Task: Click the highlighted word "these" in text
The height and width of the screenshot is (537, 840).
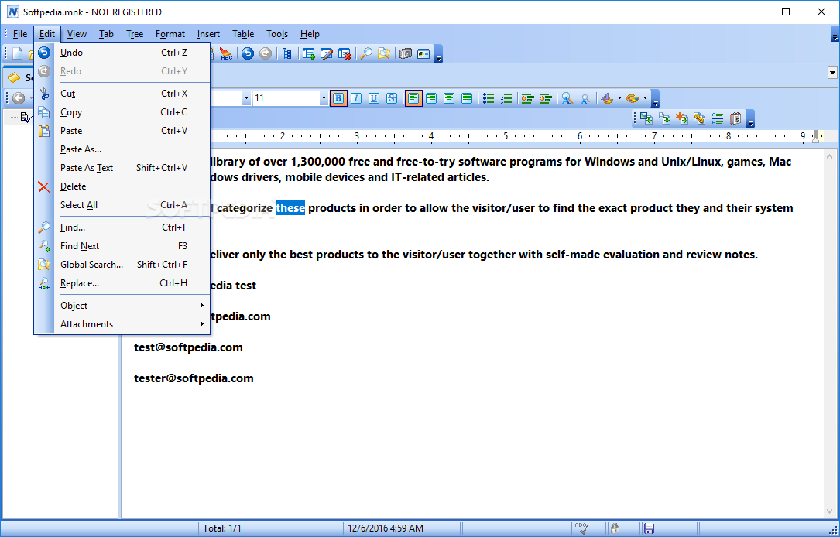Action: [x=290, y=207]
